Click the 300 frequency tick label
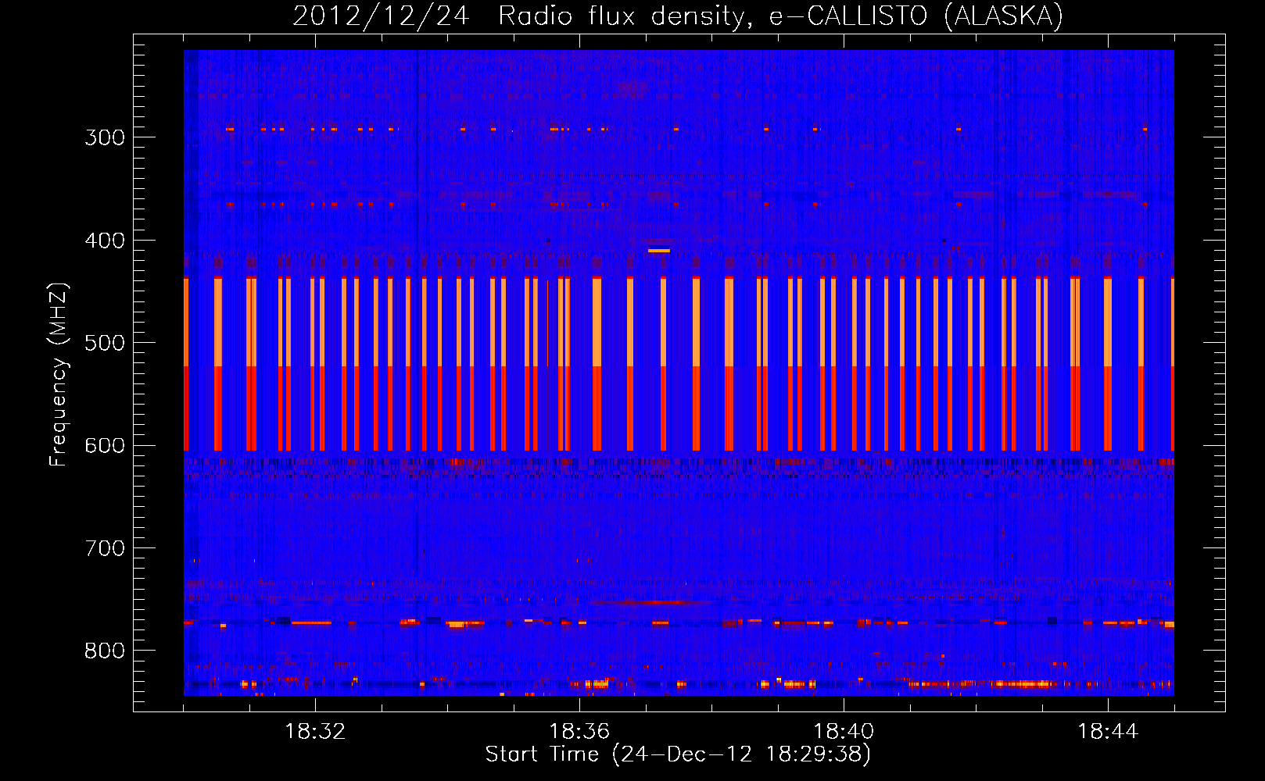 105,137
